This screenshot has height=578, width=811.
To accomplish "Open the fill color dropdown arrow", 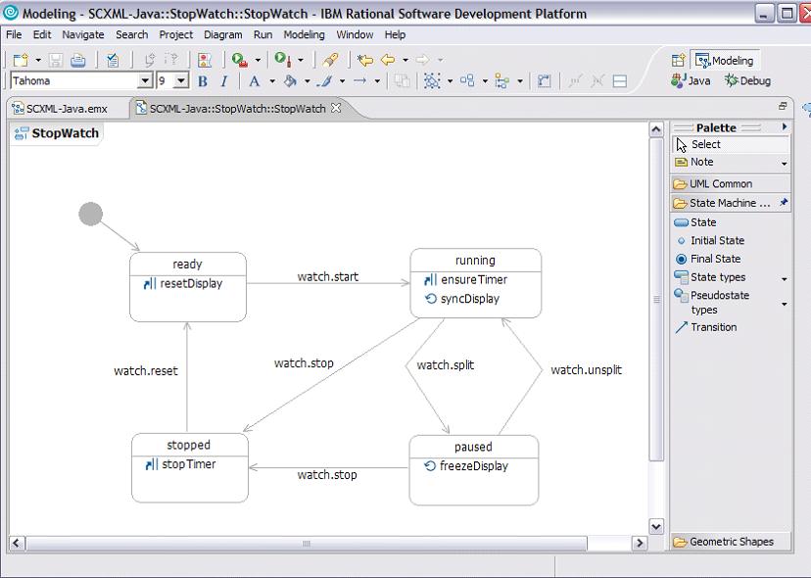I will pyautogui.click(x=307, y=81).
